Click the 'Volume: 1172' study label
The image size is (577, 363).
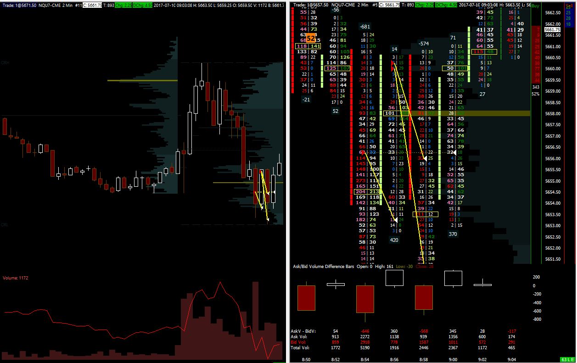click(x=17, y=278)
